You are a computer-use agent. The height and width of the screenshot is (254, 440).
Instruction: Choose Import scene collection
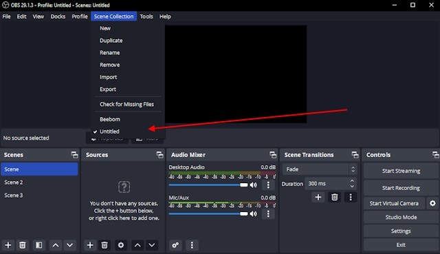(x=128, y=77)
